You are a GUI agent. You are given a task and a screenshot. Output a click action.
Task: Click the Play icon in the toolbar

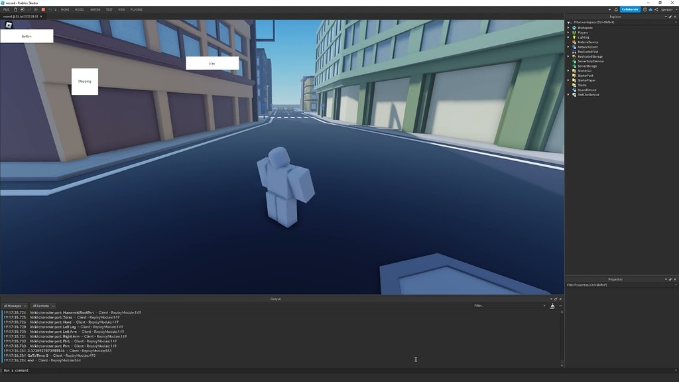pyautogui.click(x=36, y=9)
